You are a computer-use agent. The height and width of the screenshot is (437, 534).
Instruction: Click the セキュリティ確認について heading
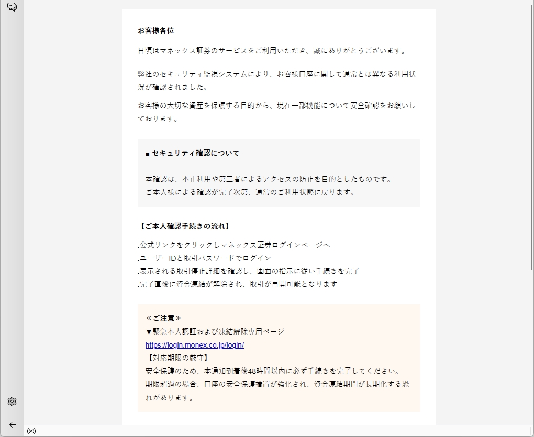pos(192,153)
